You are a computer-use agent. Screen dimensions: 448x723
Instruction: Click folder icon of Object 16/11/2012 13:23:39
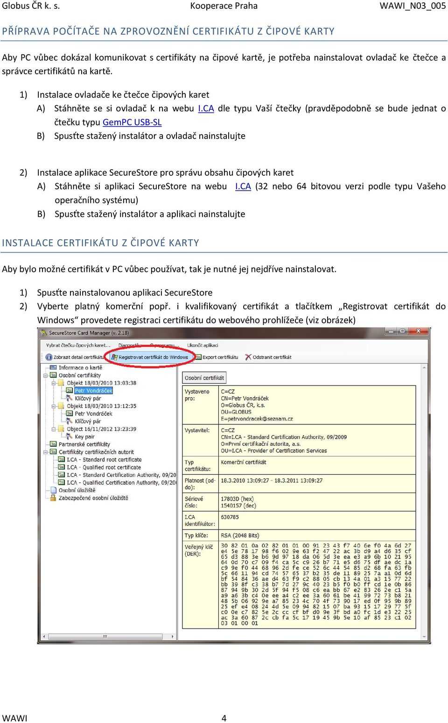click(x=62, y=429)
